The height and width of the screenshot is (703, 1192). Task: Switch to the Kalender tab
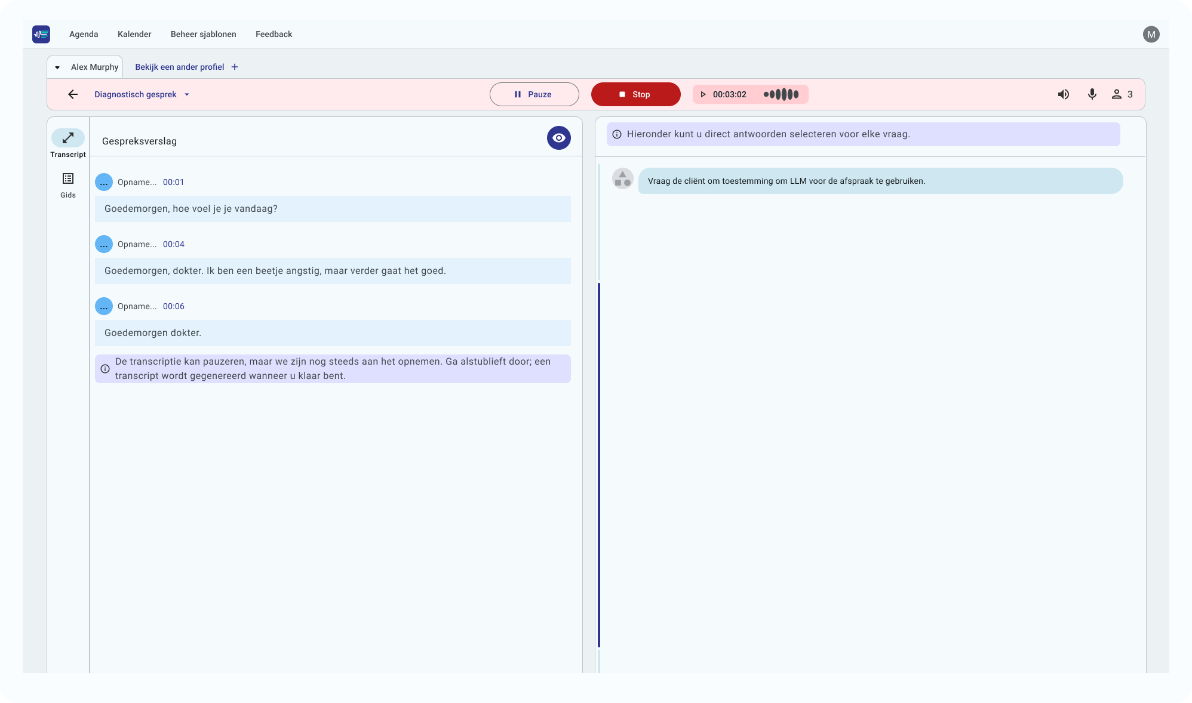(x=134, y=34)
